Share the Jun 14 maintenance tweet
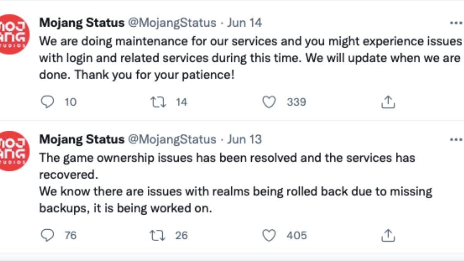The image size is (464, 261). tap(387, 102)
